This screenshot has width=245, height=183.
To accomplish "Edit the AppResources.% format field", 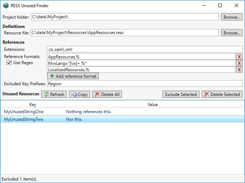I will (141, 57).
